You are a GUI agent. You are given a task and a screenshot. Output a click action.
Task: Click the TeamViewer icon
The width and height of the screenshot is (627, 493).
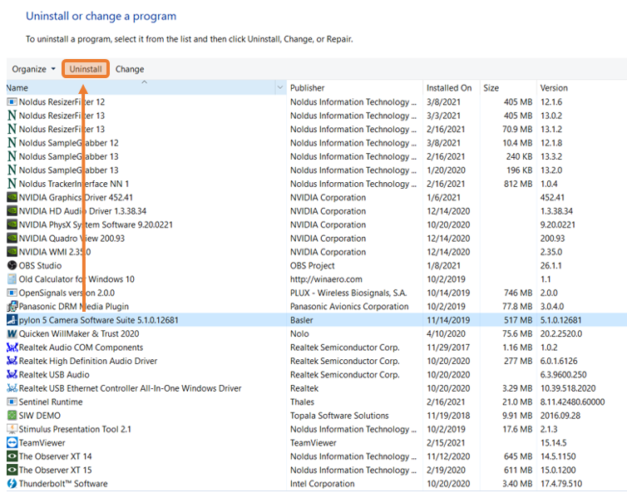12,442
